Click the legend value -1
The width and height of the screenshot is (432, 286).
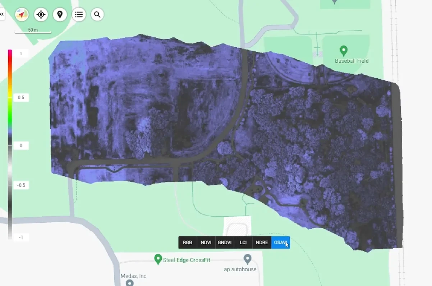point(21,237)
